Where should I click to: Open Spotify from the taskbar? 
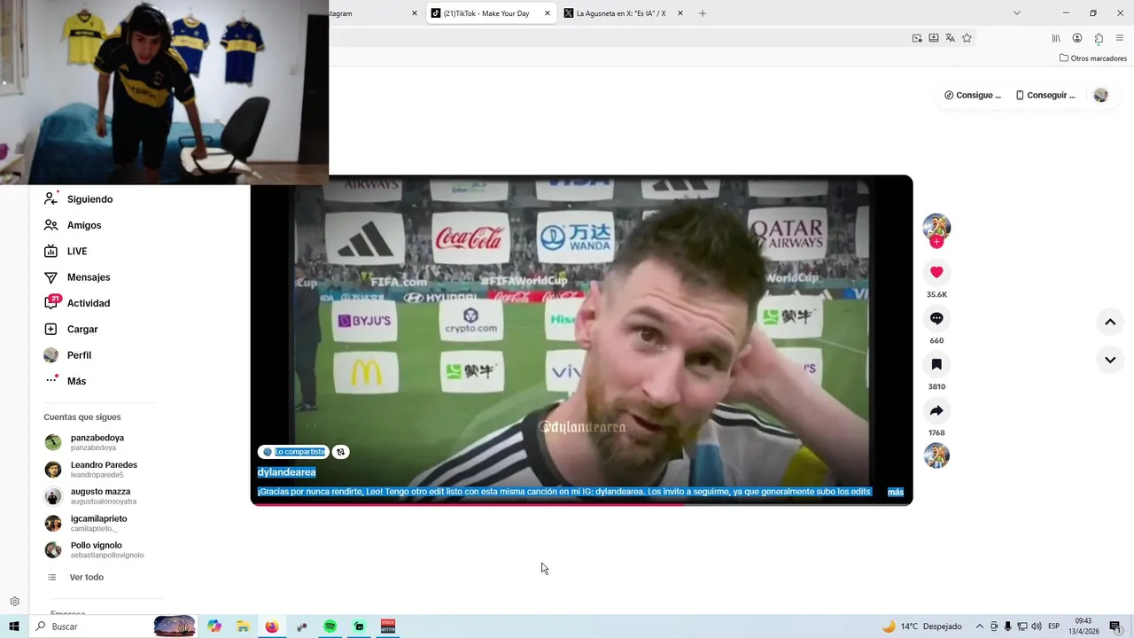click(x=330, y=626)
